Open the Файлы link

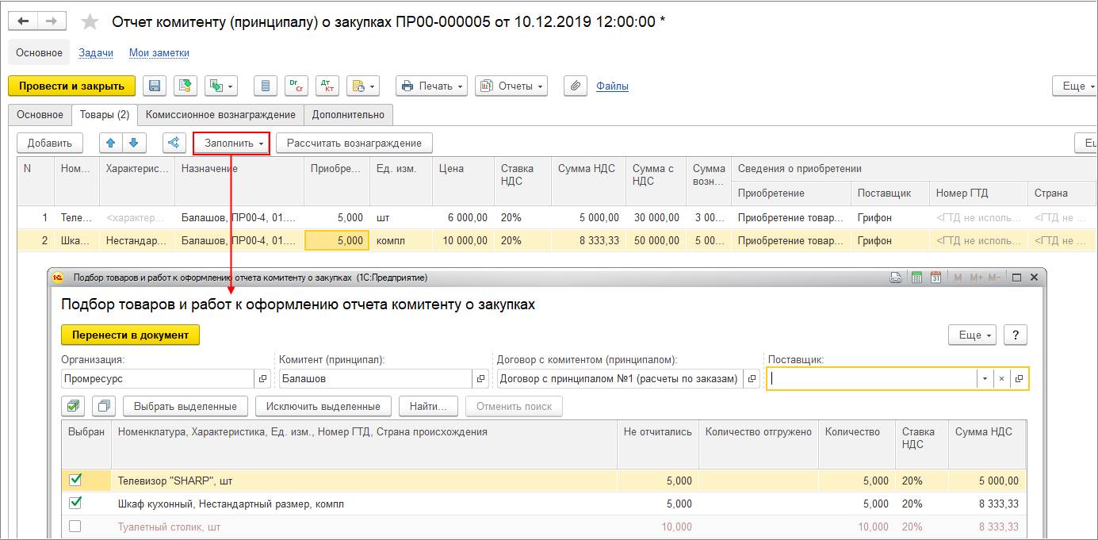612,86
